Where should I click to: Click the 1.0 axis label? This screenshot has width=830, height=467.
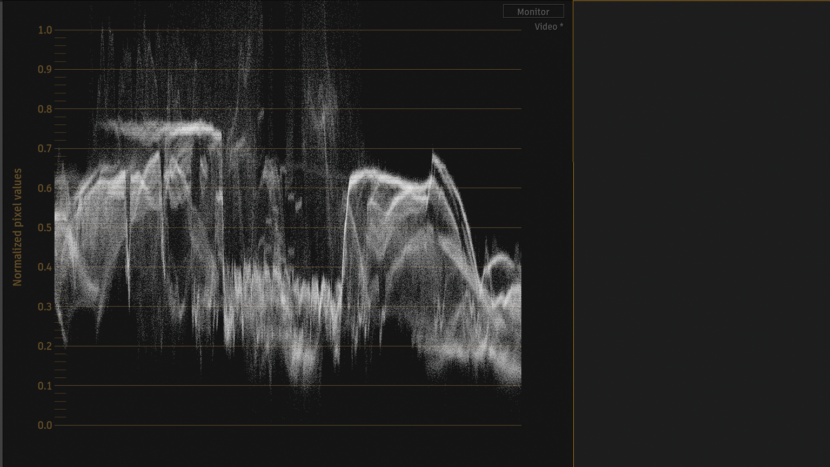tap(45, 30)
